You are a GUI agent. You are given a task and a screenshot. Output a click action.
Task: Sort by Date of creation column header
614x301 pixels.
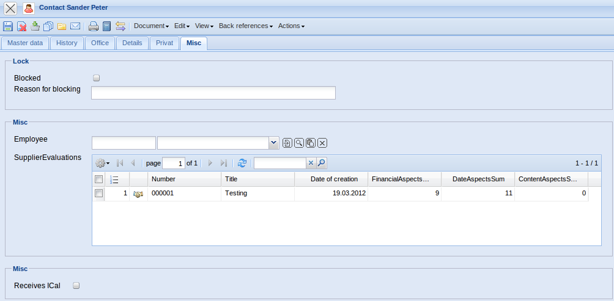pos(334,179)
